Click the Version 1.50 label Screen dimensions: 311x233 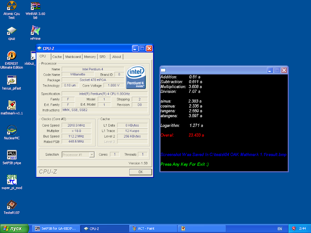tap(138, 163)
